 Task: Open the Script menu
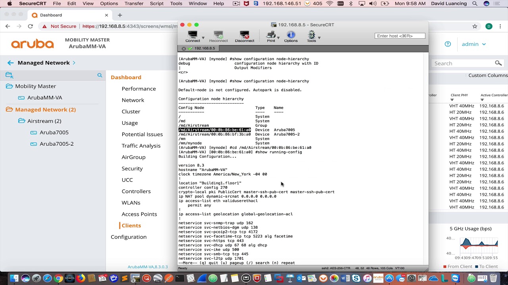(x=157, y=4)
